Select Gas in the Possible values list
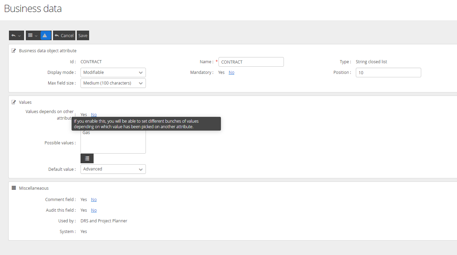 coord(86,133)
